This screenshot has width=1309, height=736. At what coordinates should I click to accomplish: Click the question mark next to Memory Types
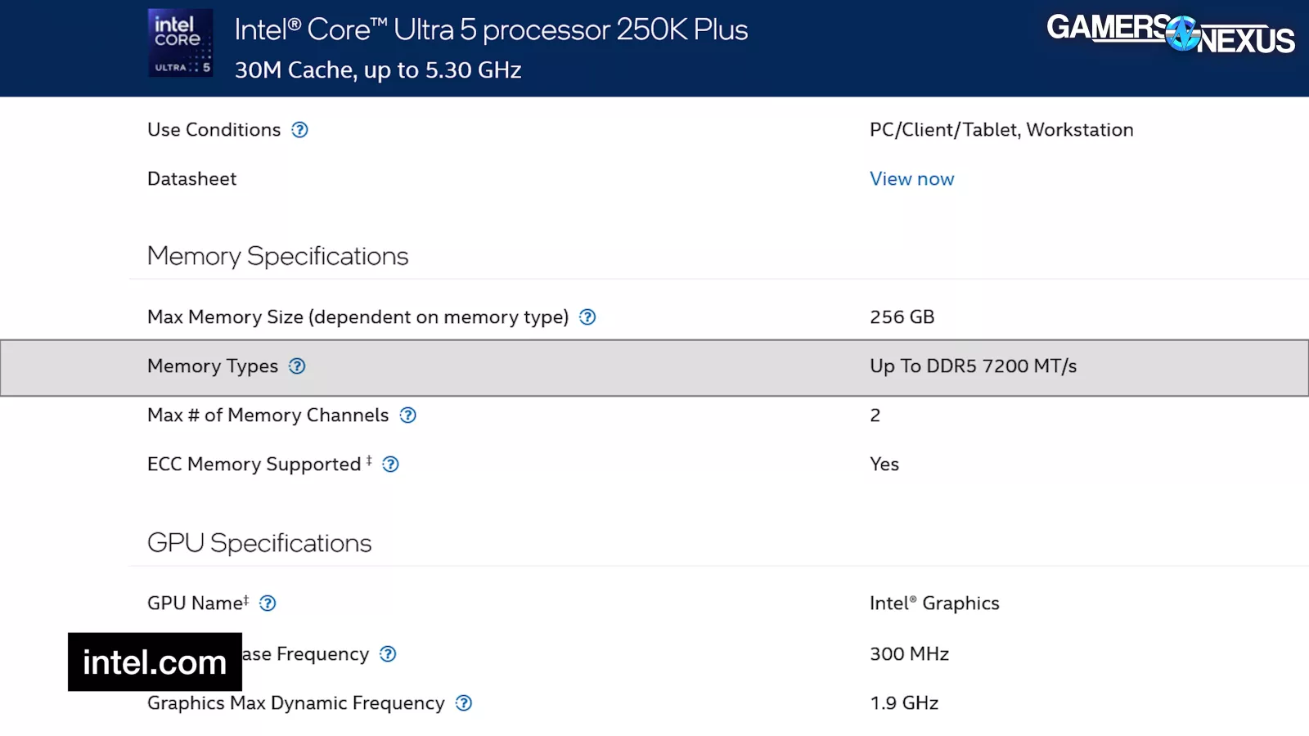point(297,366)
